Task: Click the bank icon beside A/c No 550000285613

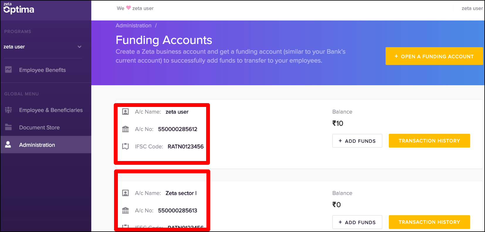Action: 126,210
